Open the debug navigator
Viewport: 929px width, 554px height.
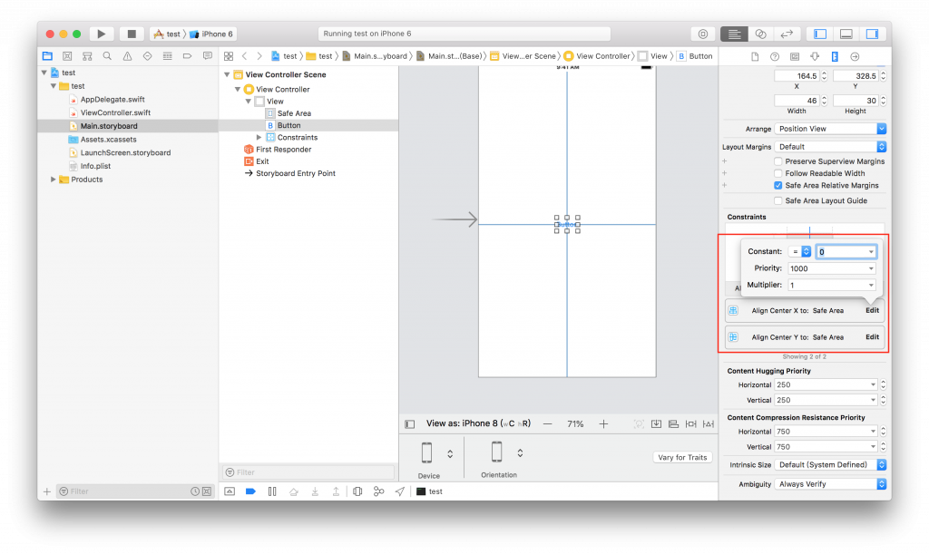click(x=168, y=56)
